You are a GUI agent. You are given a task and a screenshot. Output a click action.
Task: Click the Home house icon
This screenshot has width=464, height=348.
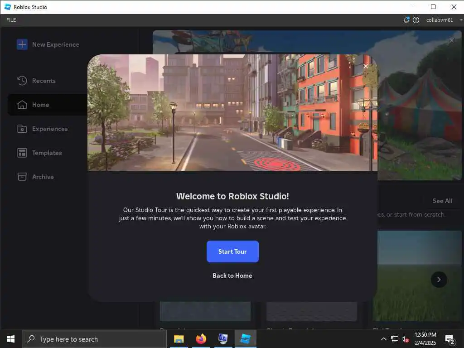[22, 105]
